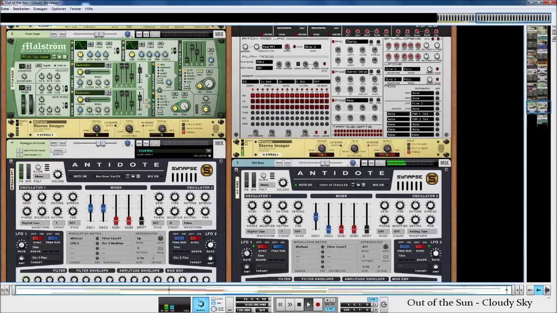The width and height of the screenshot is (557, 313).
Task: Open the Erzeugen menu
Action: point(40,9)
